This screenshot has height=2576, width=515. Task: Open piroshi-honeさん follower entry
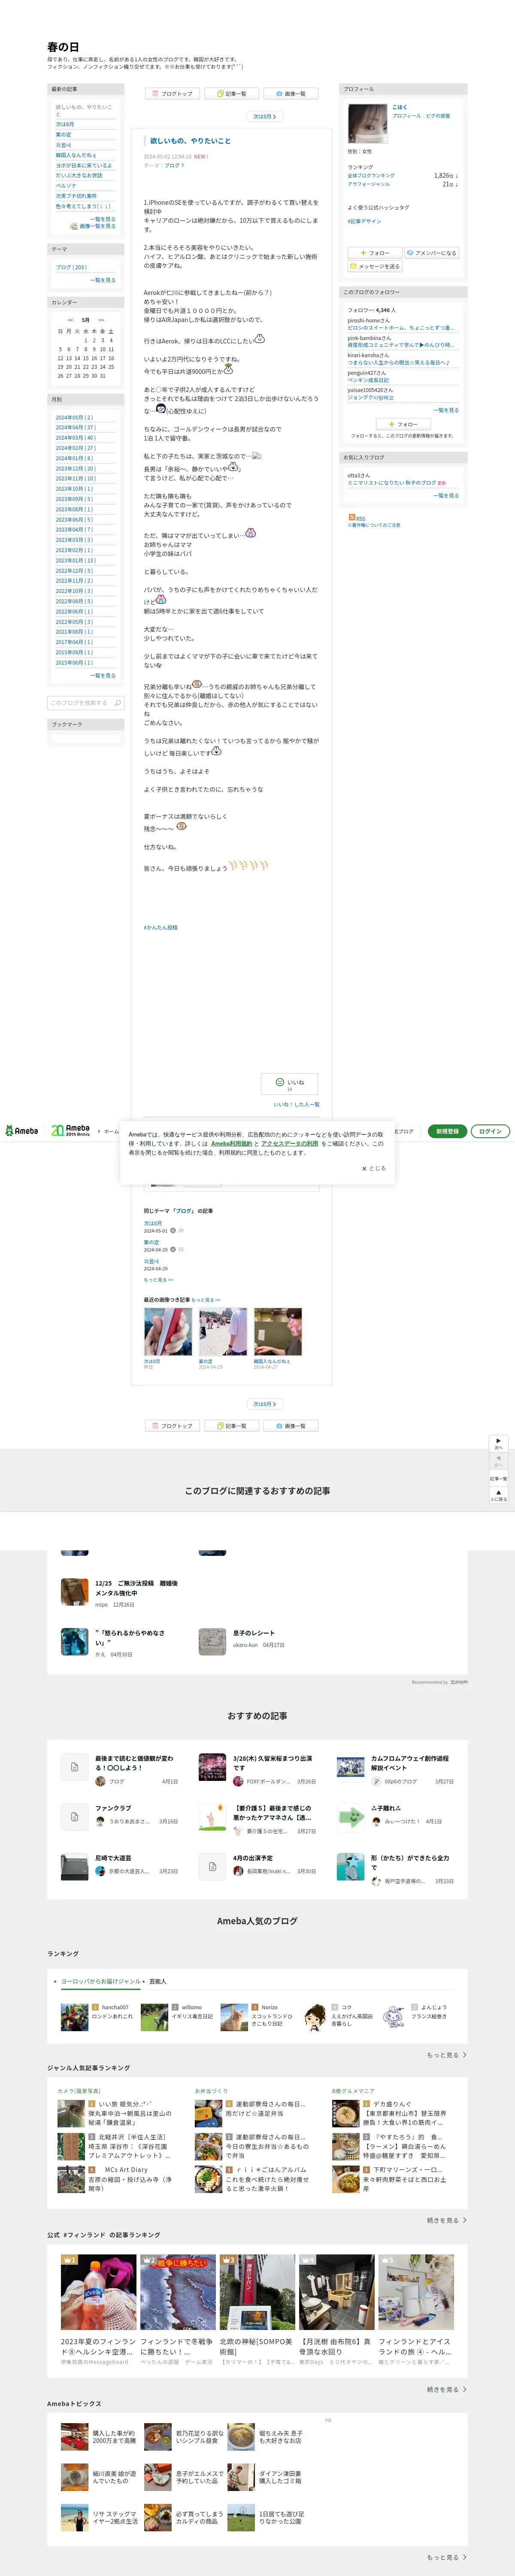[370, 321]
